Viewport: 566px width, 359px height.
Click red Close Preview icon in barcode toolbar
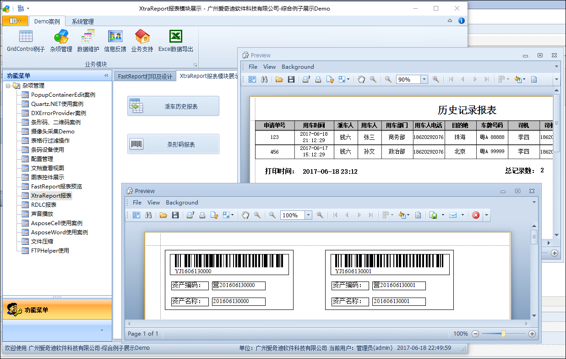pos(476,215)
